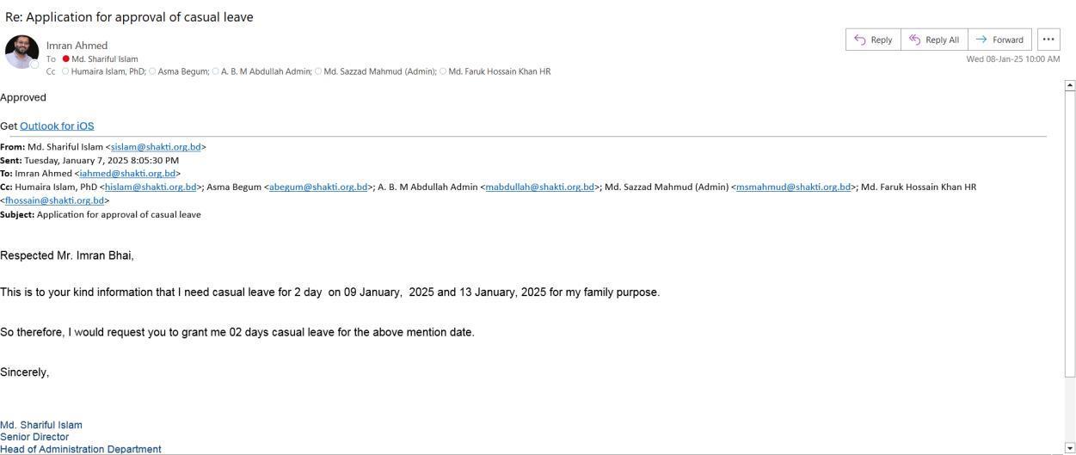Click the fhossain@shakti.org.bd link
The width and height of the screenshot is (1076, 455).
coord(54,201)
